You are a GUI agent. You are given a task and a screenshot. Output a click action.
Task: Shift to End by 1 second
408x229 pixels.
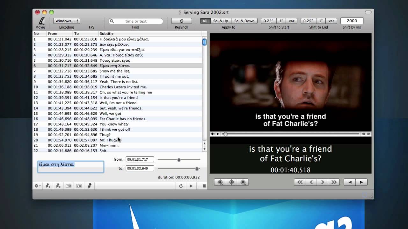(x=321, y=21)
